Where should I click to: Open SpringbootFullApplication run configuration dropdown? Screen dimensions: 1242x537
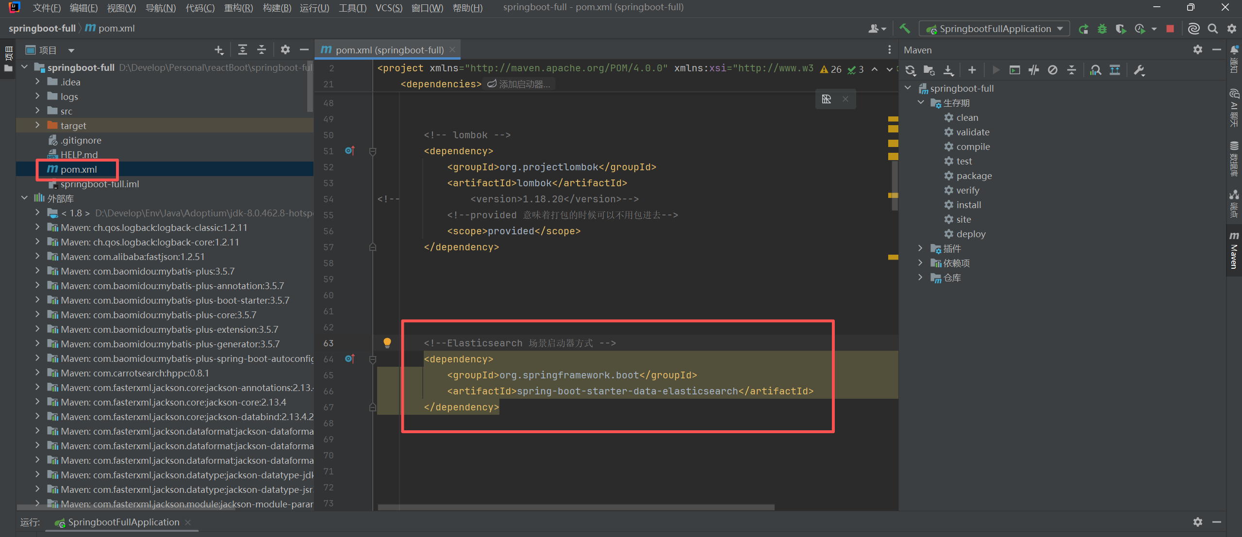pos(994,29)
